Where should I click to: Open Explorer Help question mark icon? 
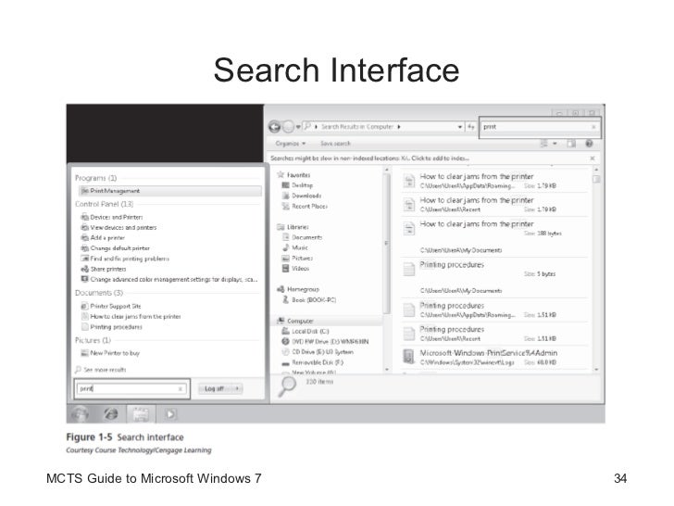tap(590, 144)
